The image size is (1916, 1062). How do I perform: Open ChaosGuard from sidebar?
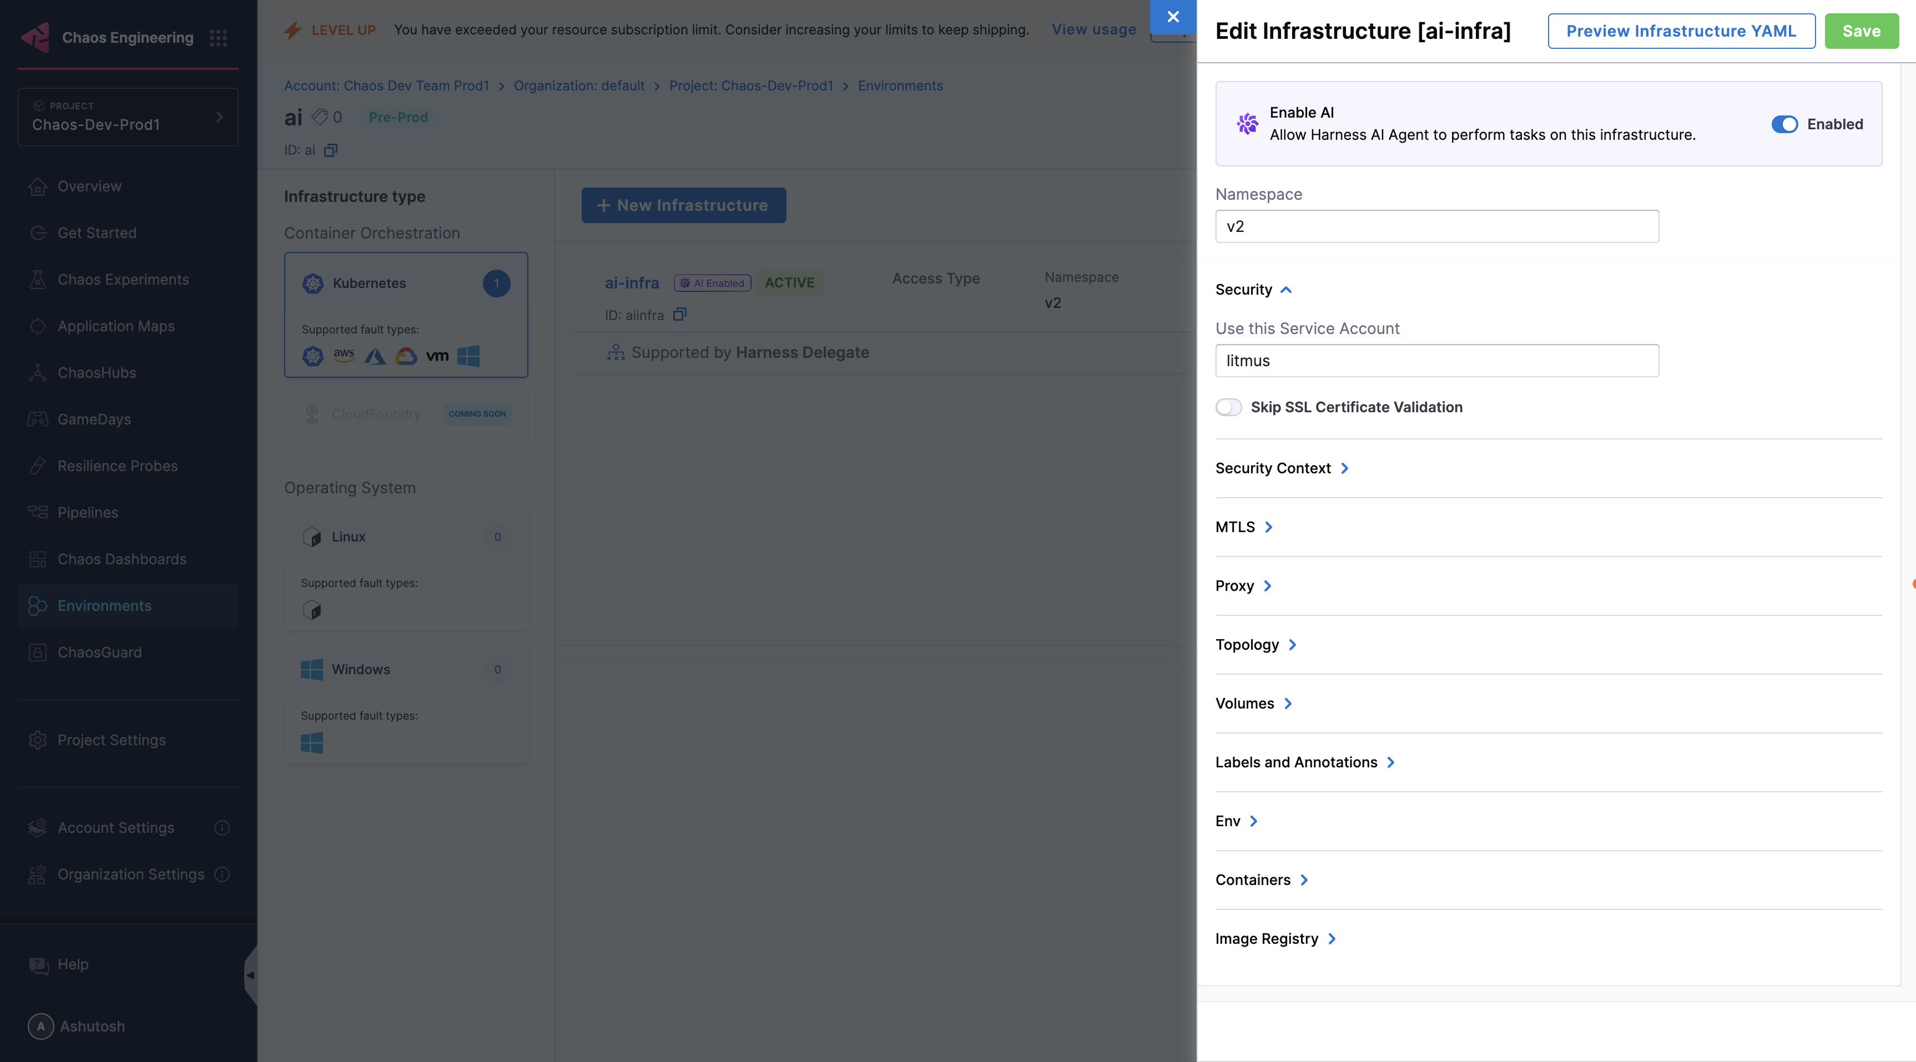[100, 652]
